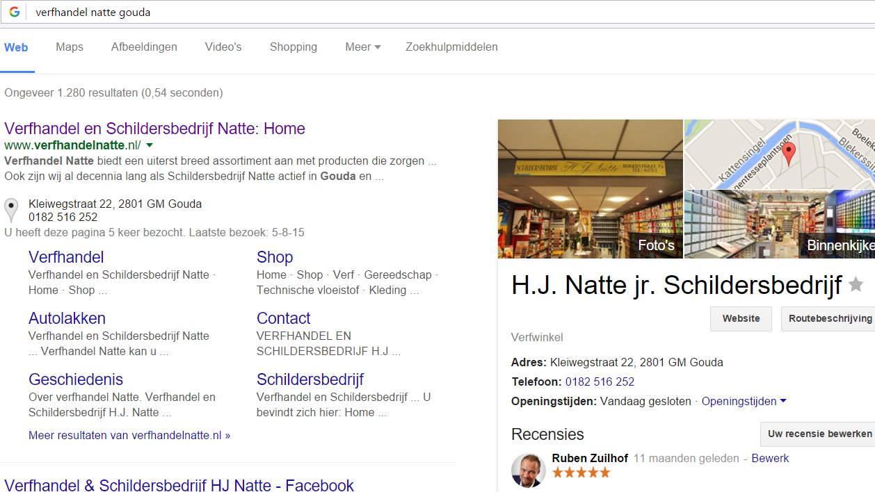Click the Verfwinkel category label
This screenshot has height=492, width=875.
click(537, 337)
